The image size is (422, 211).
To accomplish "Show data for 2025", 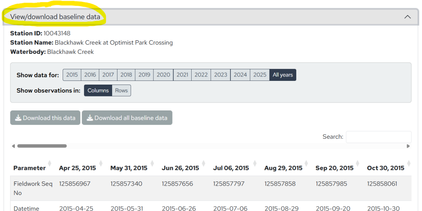I will point(260,75).
